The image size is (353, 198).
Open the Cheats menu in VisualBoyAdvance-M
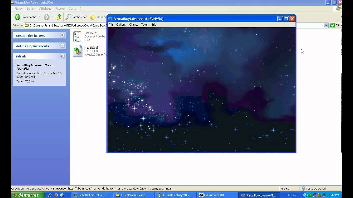tap(133, 24)
